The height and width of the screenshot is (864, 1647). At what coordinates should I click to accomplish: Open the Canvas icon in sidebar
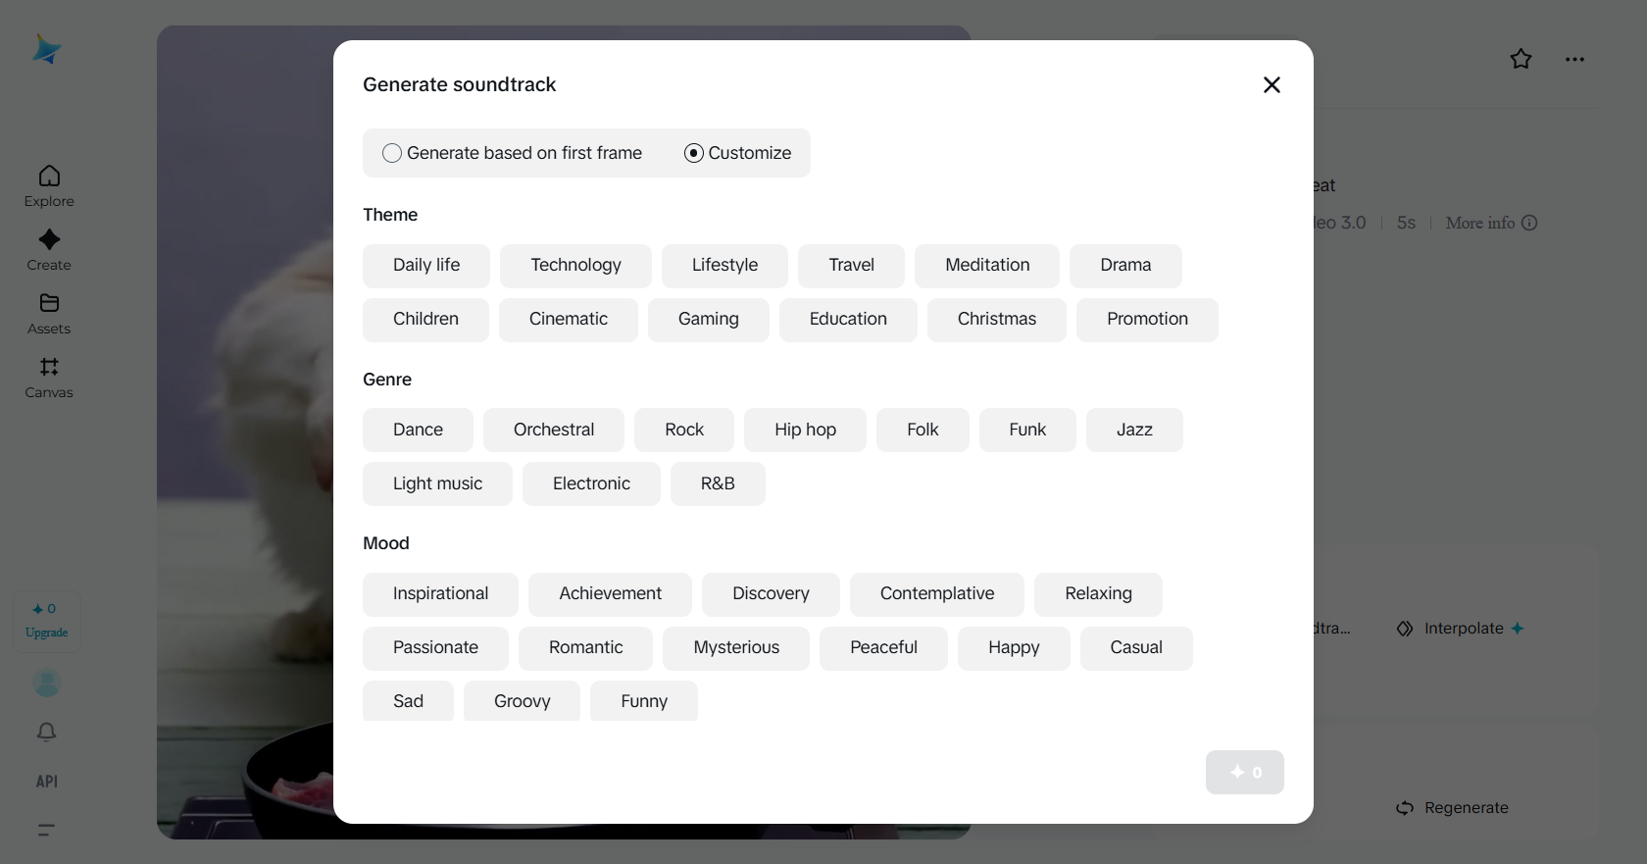[x=49, y=368]
